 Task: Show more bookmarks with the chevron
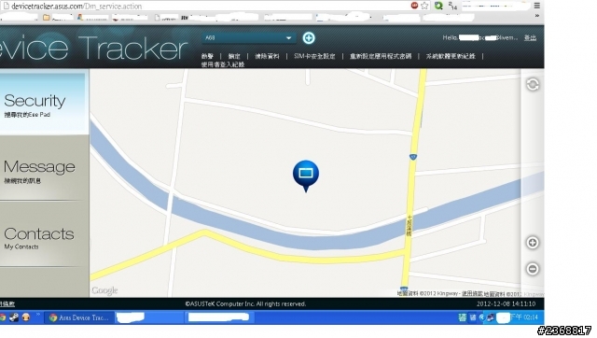(537, 16)
